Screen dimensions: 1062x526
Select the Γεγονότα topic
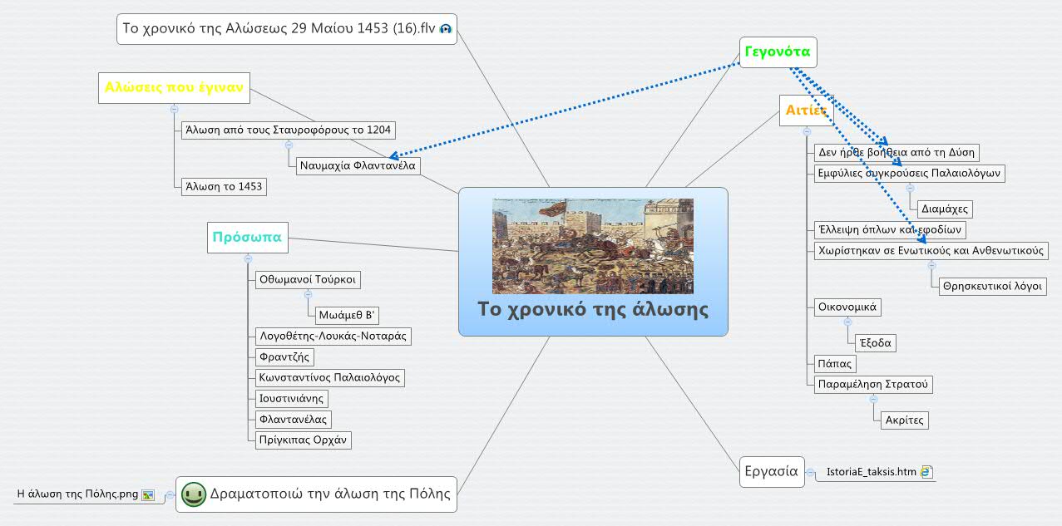tap(777, 52)
